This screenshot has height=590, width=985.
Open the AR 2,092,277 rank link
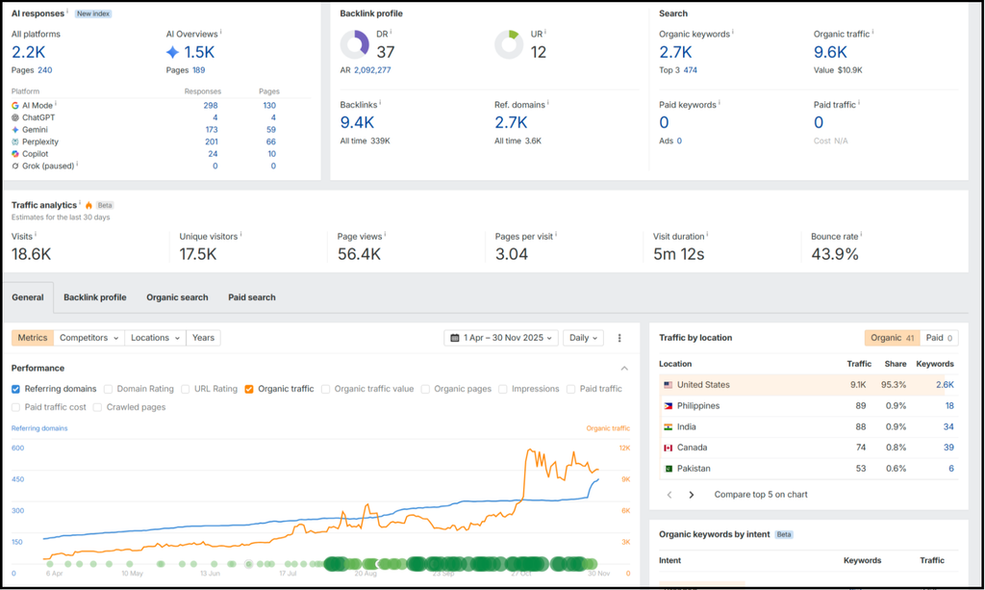pos(372,70)
